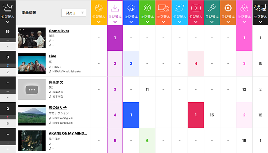The width and height of the screenshot is (268, 153).
Task: Click the computer CD lookup icon
Action: [163, 8]
